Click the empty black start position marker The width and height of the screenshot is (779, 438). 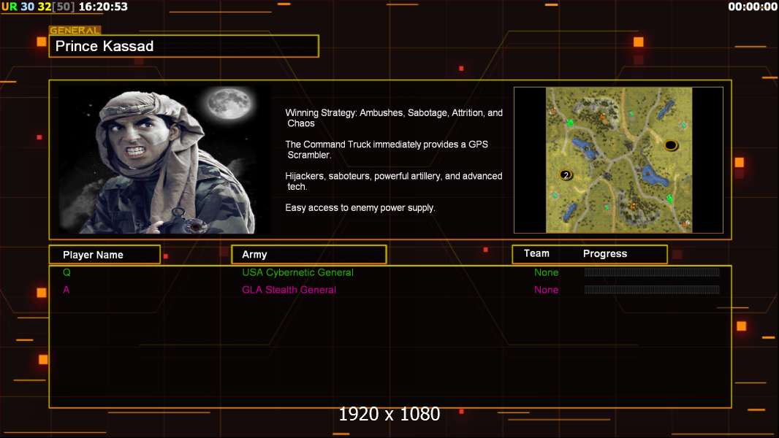[671, 145]
